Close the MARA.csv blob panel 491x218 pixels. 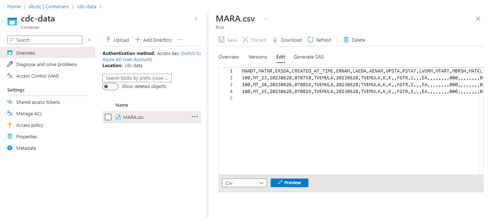tap(478, 19)
